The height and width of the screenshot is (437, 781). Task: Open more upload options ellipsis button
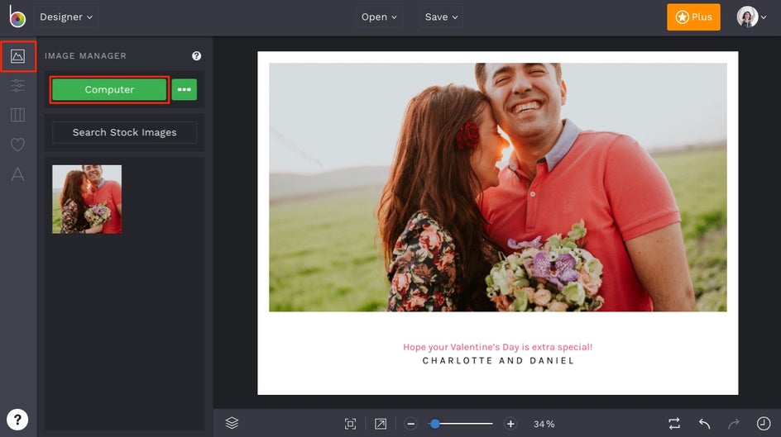tap(184, 89)
